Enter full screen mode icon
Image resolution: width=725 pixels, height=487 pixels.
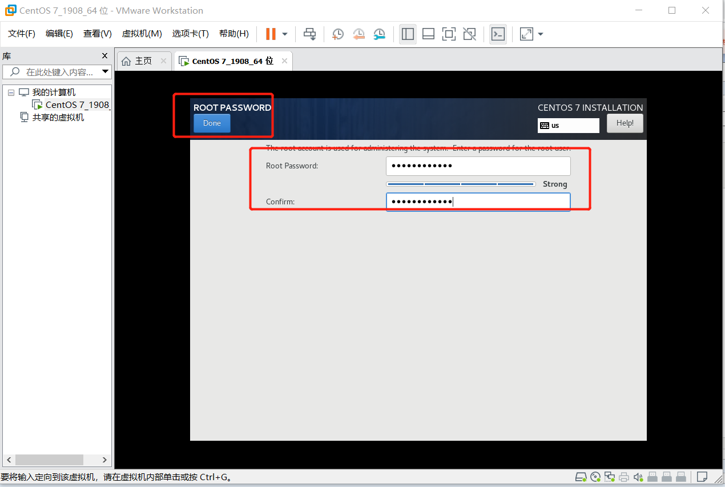449,34
